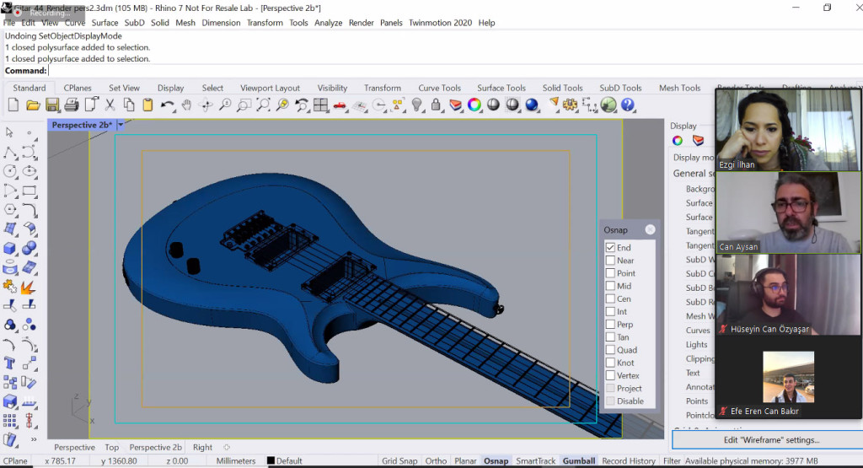
Task: Click the color wheel icon in Display panel
Action: pos(678,141)
